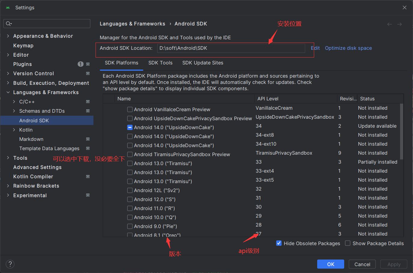413x273 pixels.
Task: Click the help question mark icon
Action: tap(10, 264)
